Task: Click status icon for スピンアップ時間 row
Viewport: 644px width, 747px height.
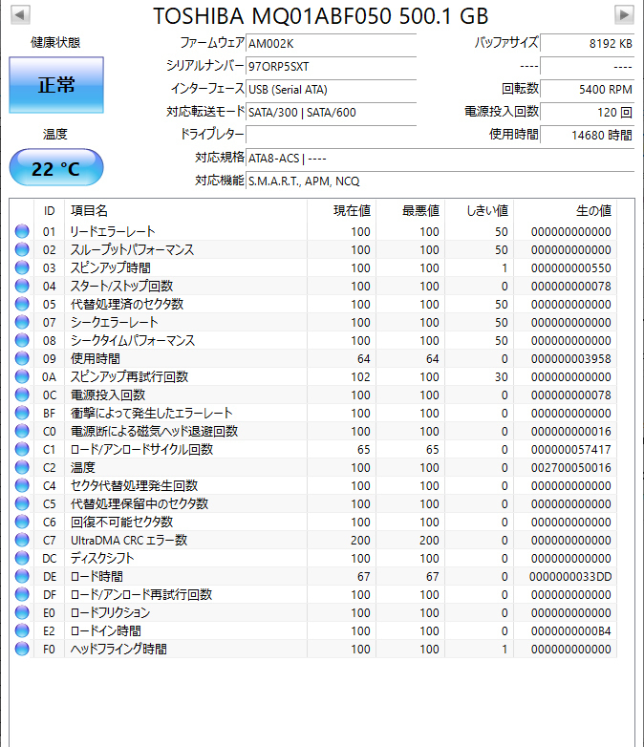Action: pyautogui.click(x=22, y=267)
